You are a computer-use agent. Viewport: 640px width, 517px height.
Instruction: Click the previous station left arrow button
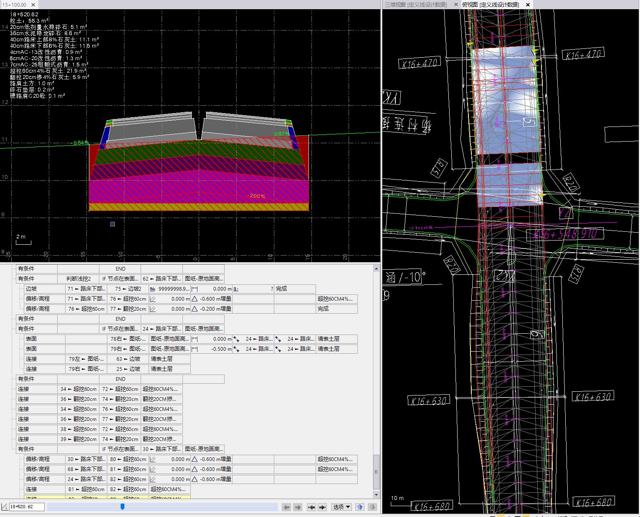[x=286, y=507]
